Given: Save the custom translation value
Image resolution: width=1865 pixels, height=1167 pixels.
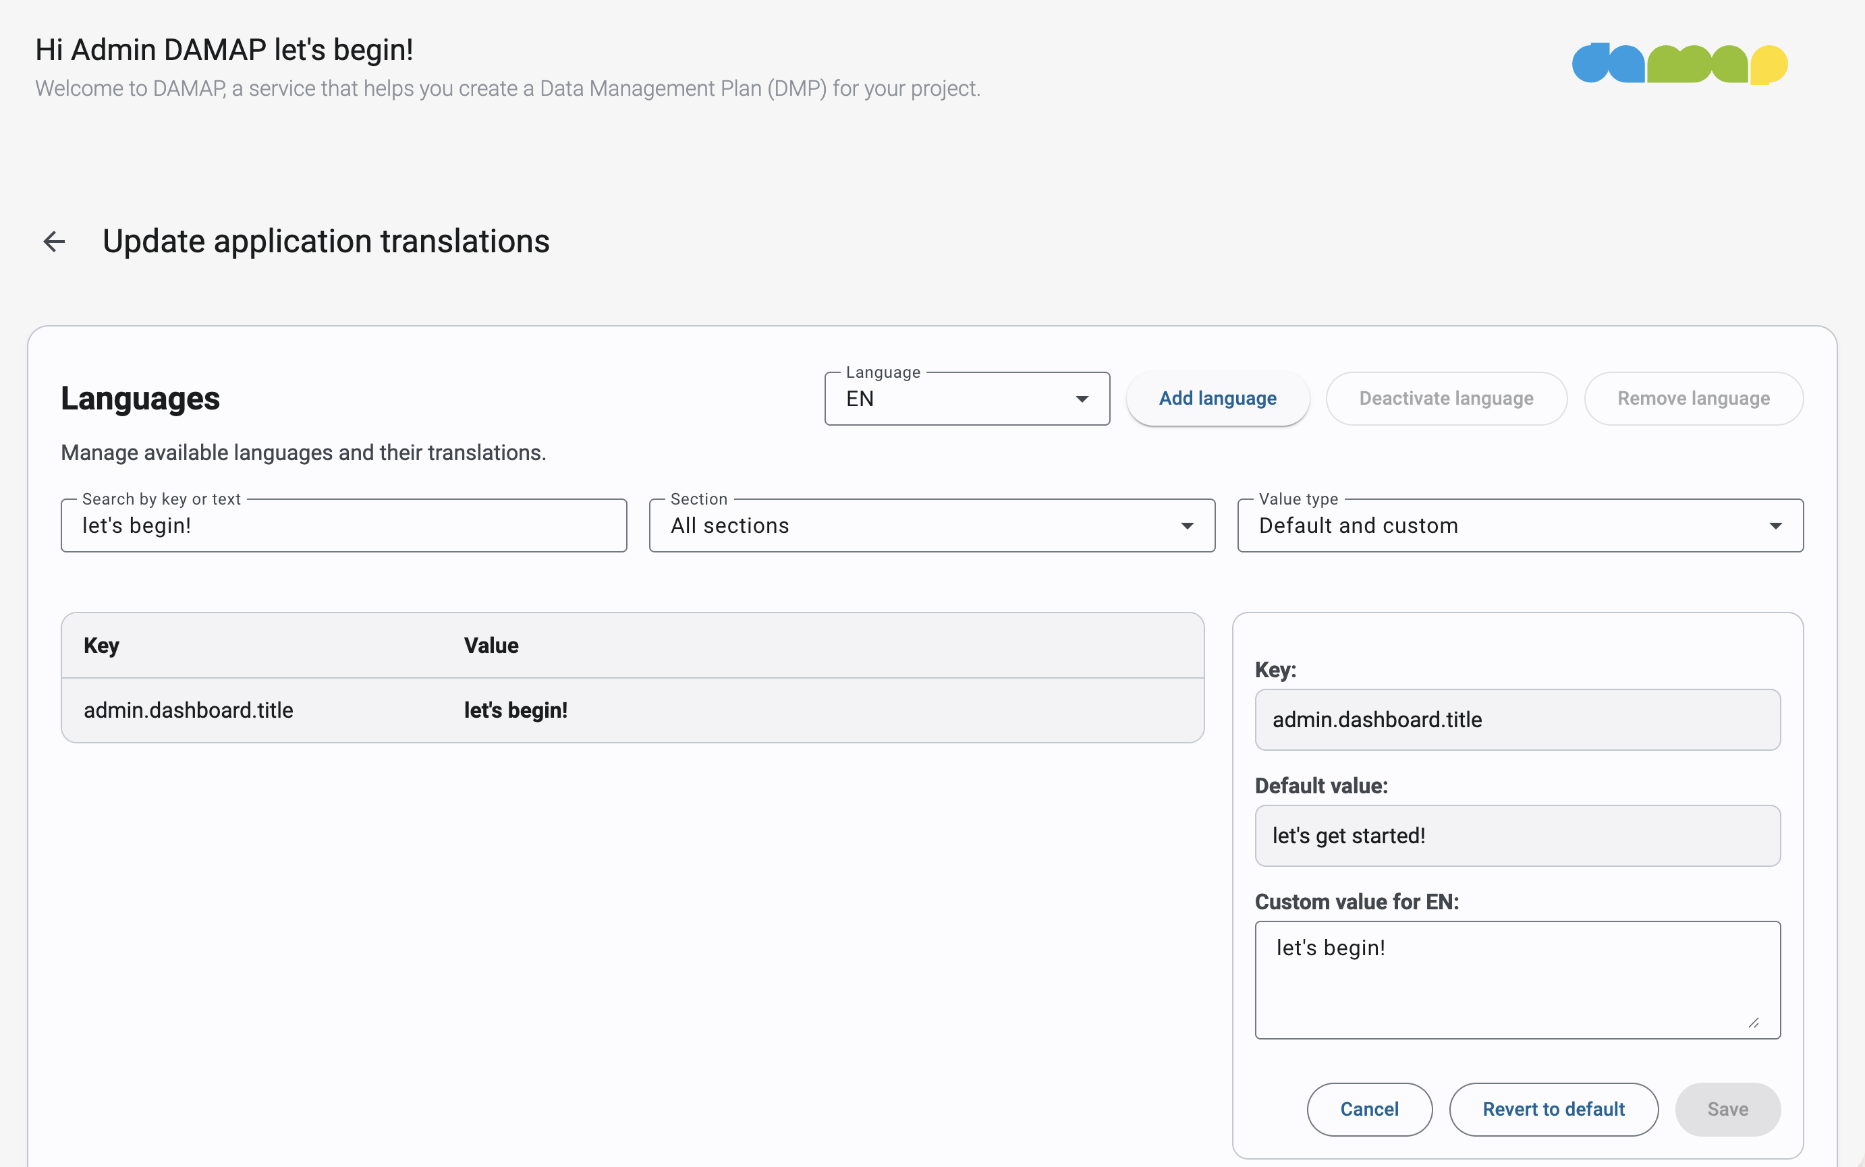Looking at the screenshot, I should click(1727, 1109).
